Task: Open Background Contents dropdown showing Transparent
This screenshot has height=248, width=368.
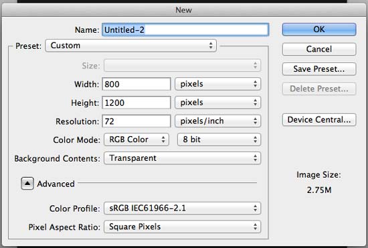Action: click(183, 158)
